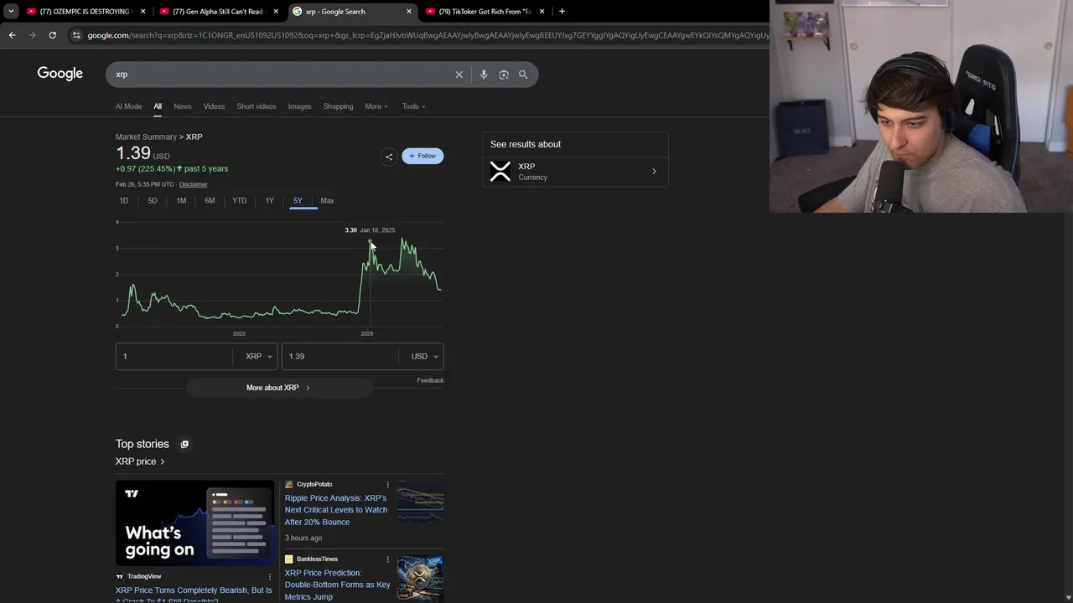
Task: Open XRP Price Turns Completely Bearish article
Action: tap(194, 595)
